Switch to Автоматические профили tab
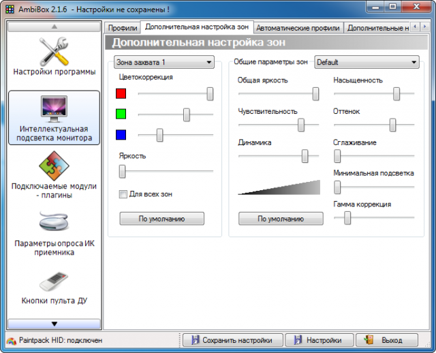This screenshot has height=353, width=436. (298, 28)
